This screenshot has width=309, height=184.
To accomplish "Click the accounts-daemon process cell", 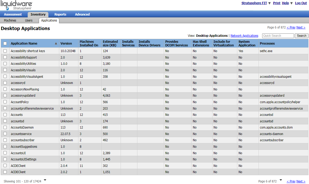I will click(x=271, y=134).
